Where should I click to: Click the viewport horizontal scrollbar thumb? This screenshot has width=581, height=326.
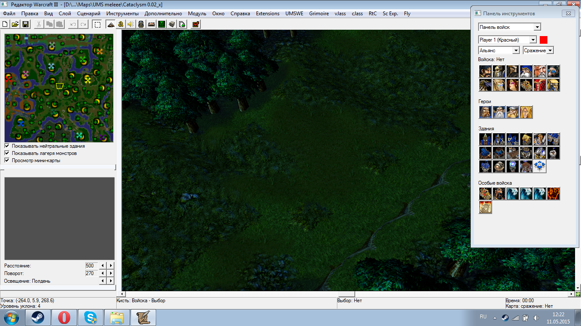[346, 294]
